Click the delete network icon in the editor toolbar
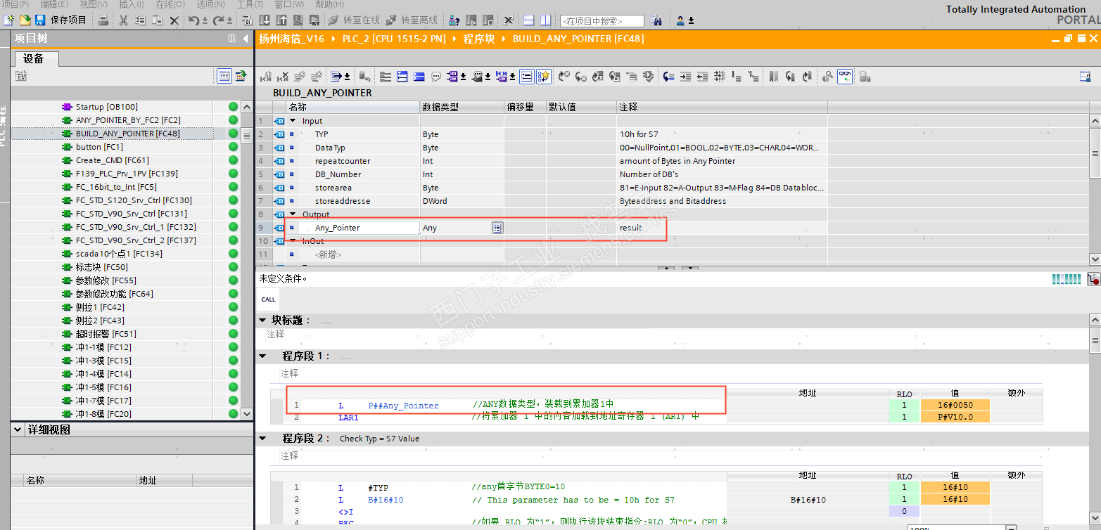Image resolution: width=1101 pixels, height=530 pixels. [282, 76]
